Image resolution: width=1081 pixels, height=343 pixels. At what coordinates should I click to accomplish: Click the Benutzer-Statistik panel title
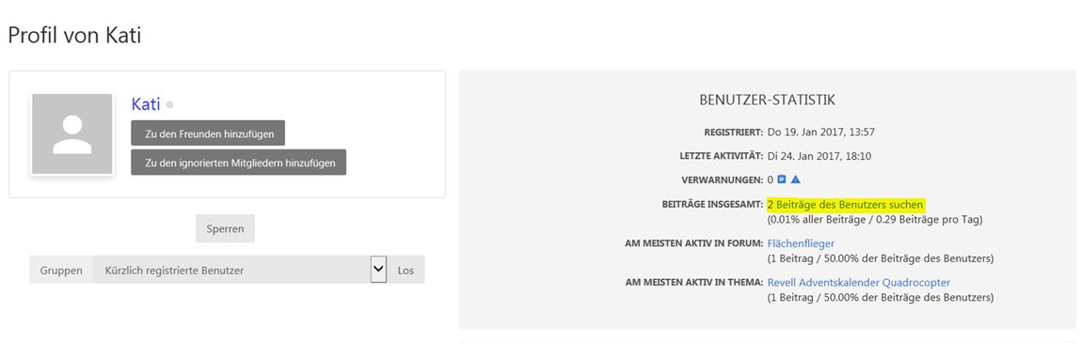pos(768,101)
